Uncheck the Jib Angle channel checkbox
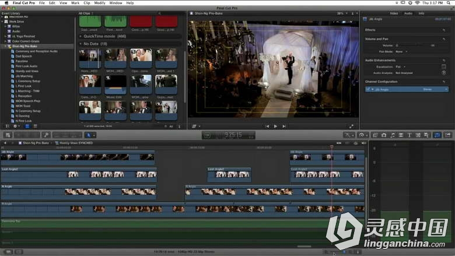The width and height of the screenshot is (455, 256). point(368,89)
